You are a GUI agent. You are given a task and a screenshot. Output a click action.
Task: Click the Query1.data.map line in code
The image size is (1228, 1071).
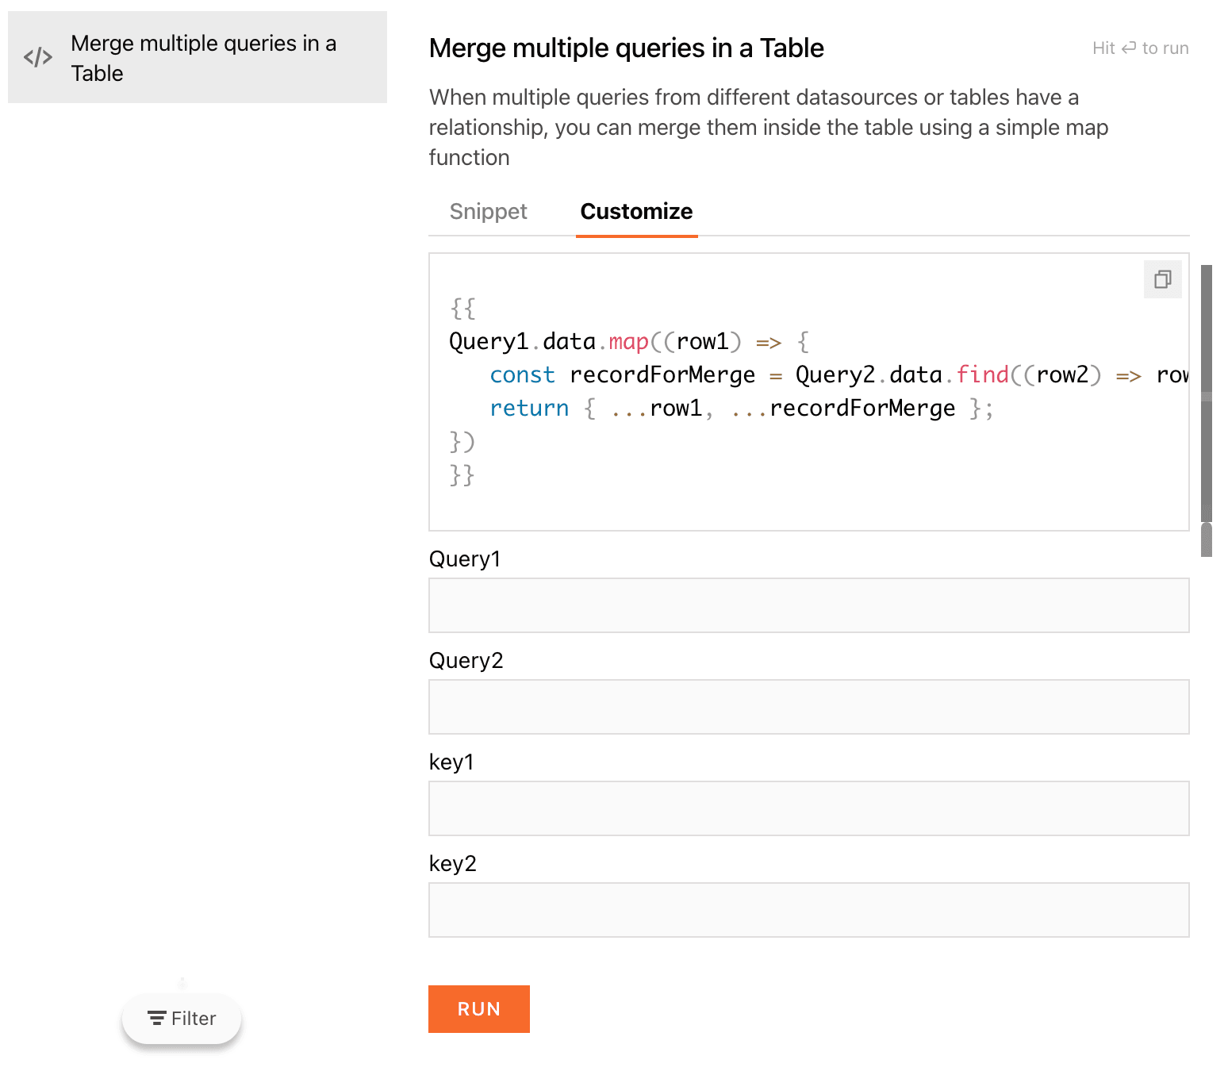pos(628,342)
